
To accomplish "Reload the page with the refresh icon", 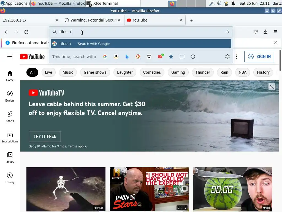I will click(x=26, y=32).
